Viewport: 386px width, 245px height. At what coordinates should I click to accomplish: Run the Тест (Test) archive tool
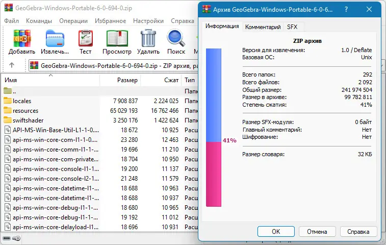point(86,38)
